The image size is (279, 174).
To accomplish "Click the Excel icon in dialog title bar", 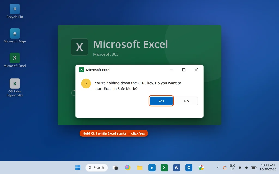I will (x=81, y=70).
